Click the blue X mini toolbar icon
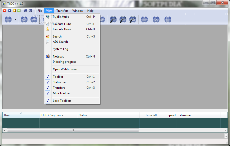 point(9,10)
